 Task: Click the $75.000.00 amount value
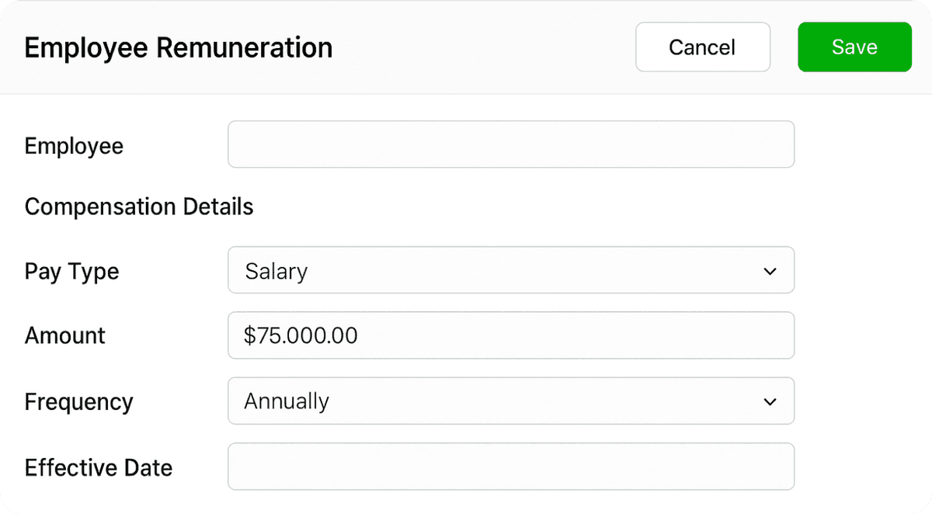(x=301, y=335)
